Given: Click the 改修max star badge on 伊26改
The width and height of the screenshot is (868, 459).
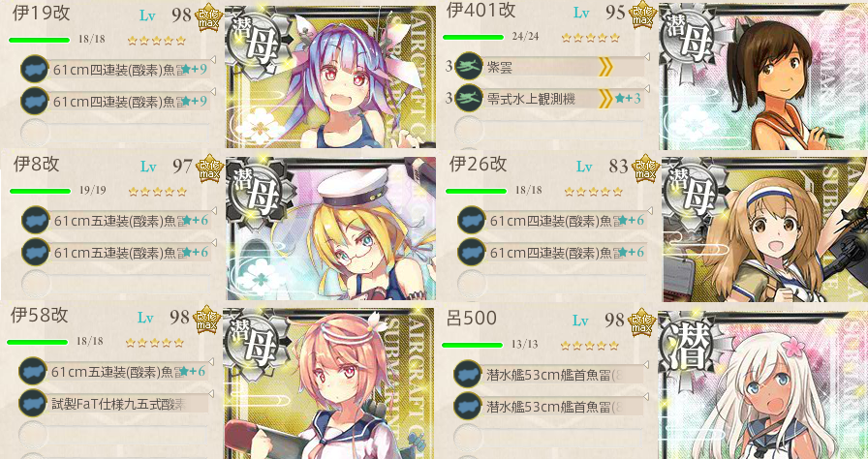Looking at the screenshot, I should pos(644,168).
